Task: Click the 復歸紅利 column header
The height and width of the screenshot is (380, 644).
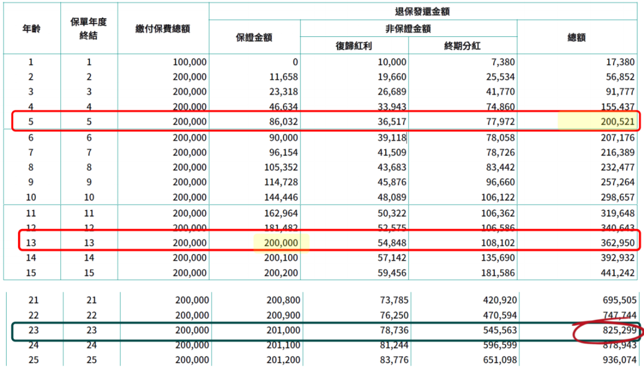Action: tap(354, 45)
